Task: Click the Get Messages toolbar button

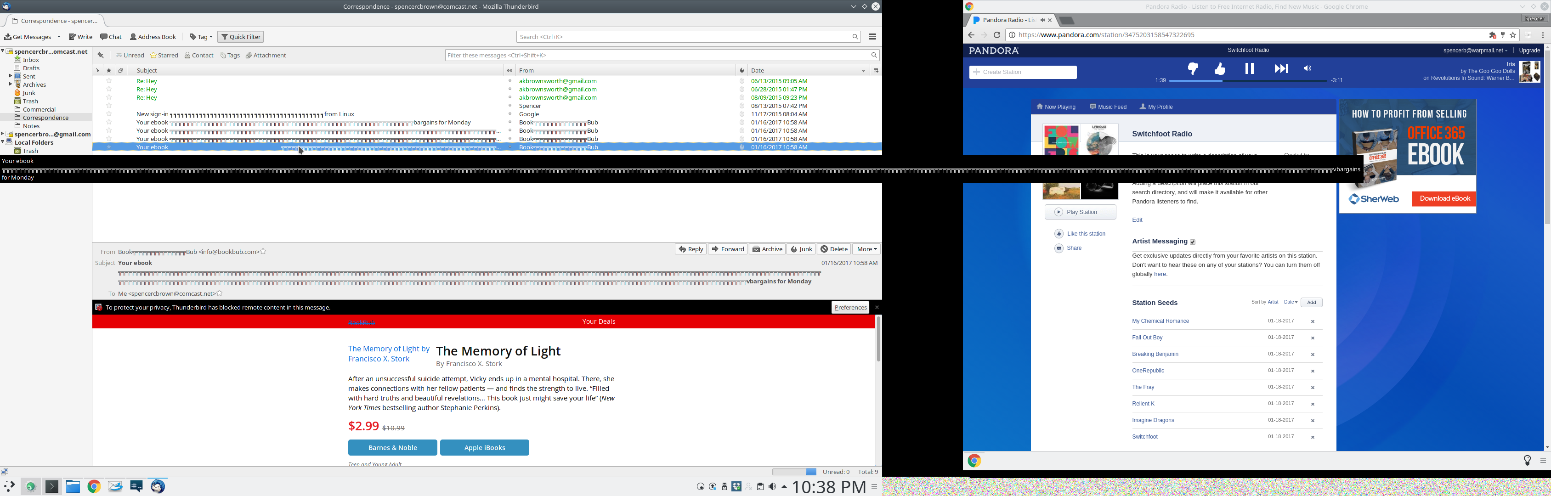Action: [28, 37]
